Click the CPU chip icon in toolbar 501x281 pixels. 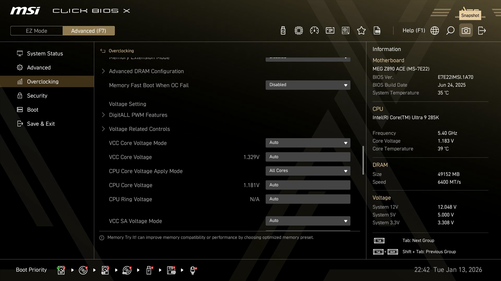[299, 31]
